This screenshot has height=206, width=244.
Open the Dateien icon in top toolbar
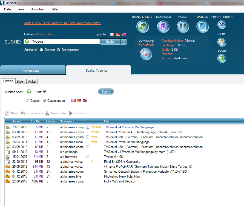click(x=203, y=27)
